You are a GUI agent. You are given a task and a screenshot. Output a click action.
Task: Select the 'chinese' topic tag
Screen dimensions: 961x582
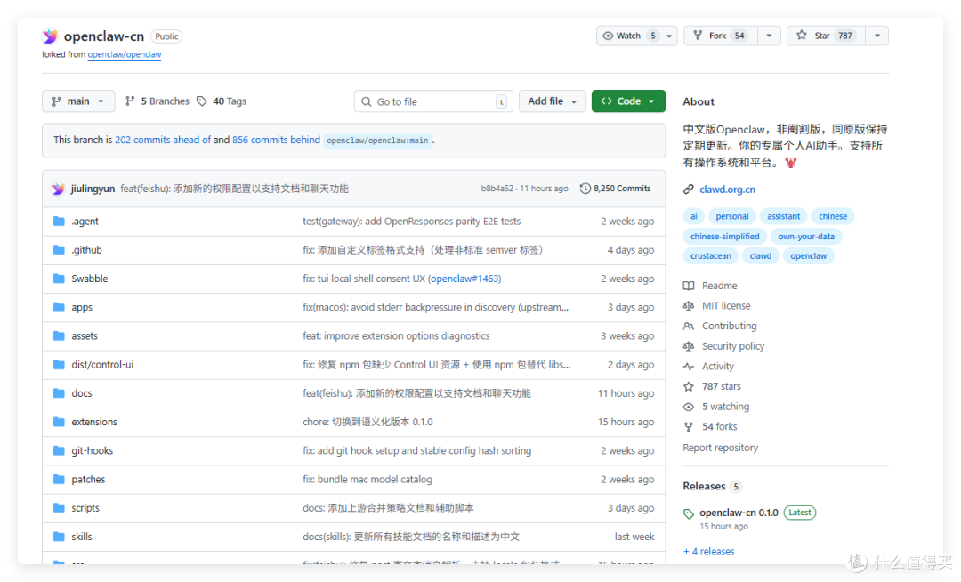click(833, 216)
